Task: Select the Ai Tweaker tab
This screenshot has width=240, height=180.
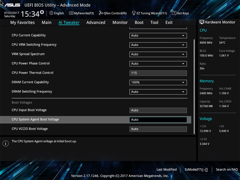Action: (x=69, y=23)
